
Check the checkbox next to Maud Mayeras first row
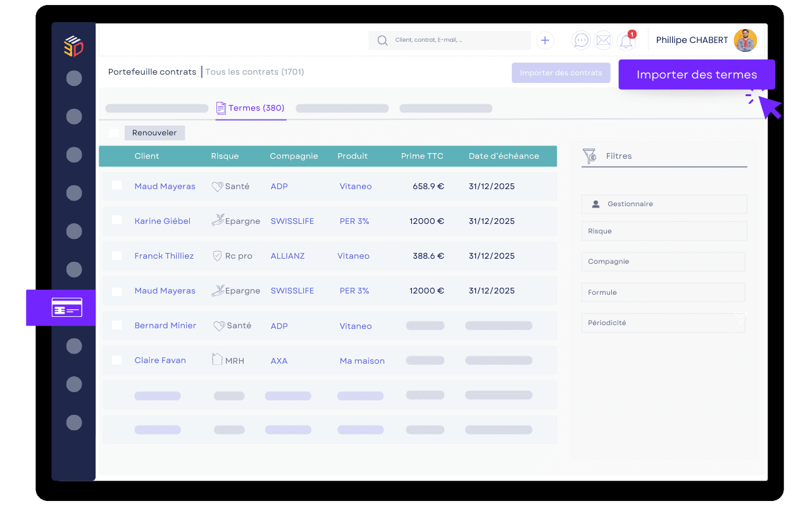pyautogui.click(x=116, y=186)
